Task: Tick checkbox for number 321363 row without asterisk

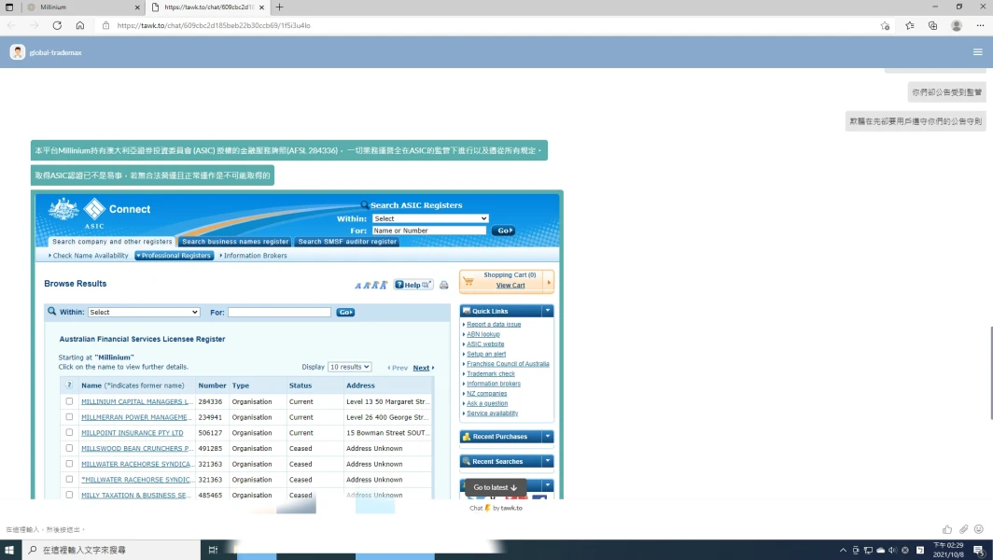Action: coord(69,464)
